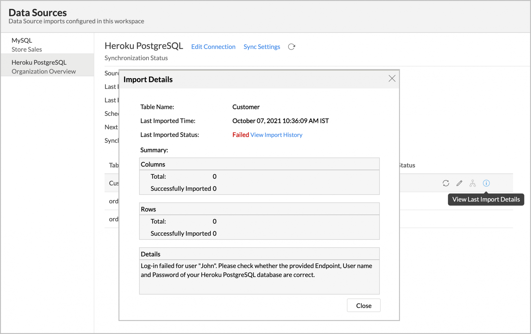Edit the Customer table with the pencil icon
This screenshot has height=334, width=531.
tap(459, 183)
